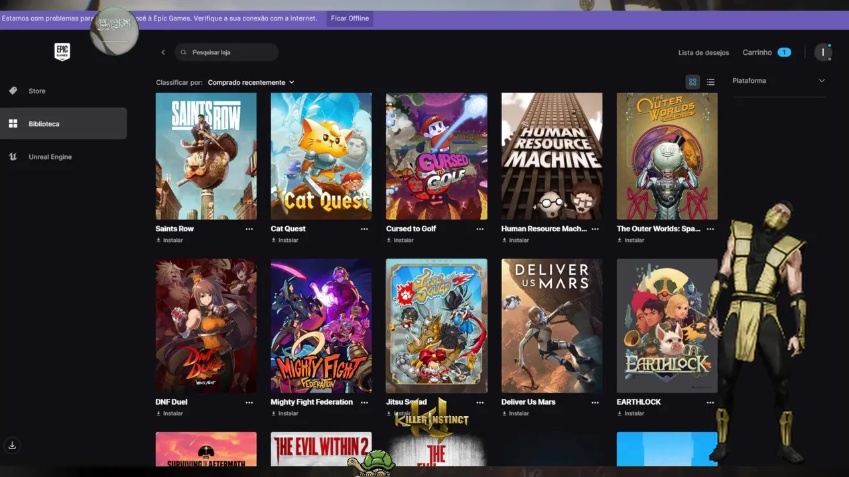Switch to grid view icon
The height and width of the screenshot is (477, 849).
tap(692, 81)
